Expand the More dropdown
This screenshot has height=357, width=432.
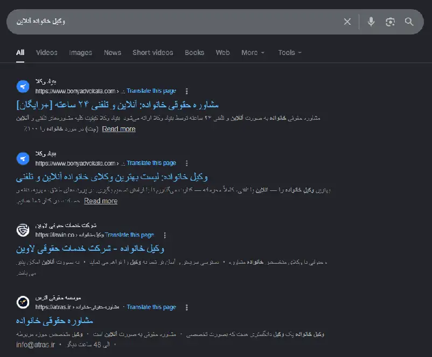click(x=253, y=52)
